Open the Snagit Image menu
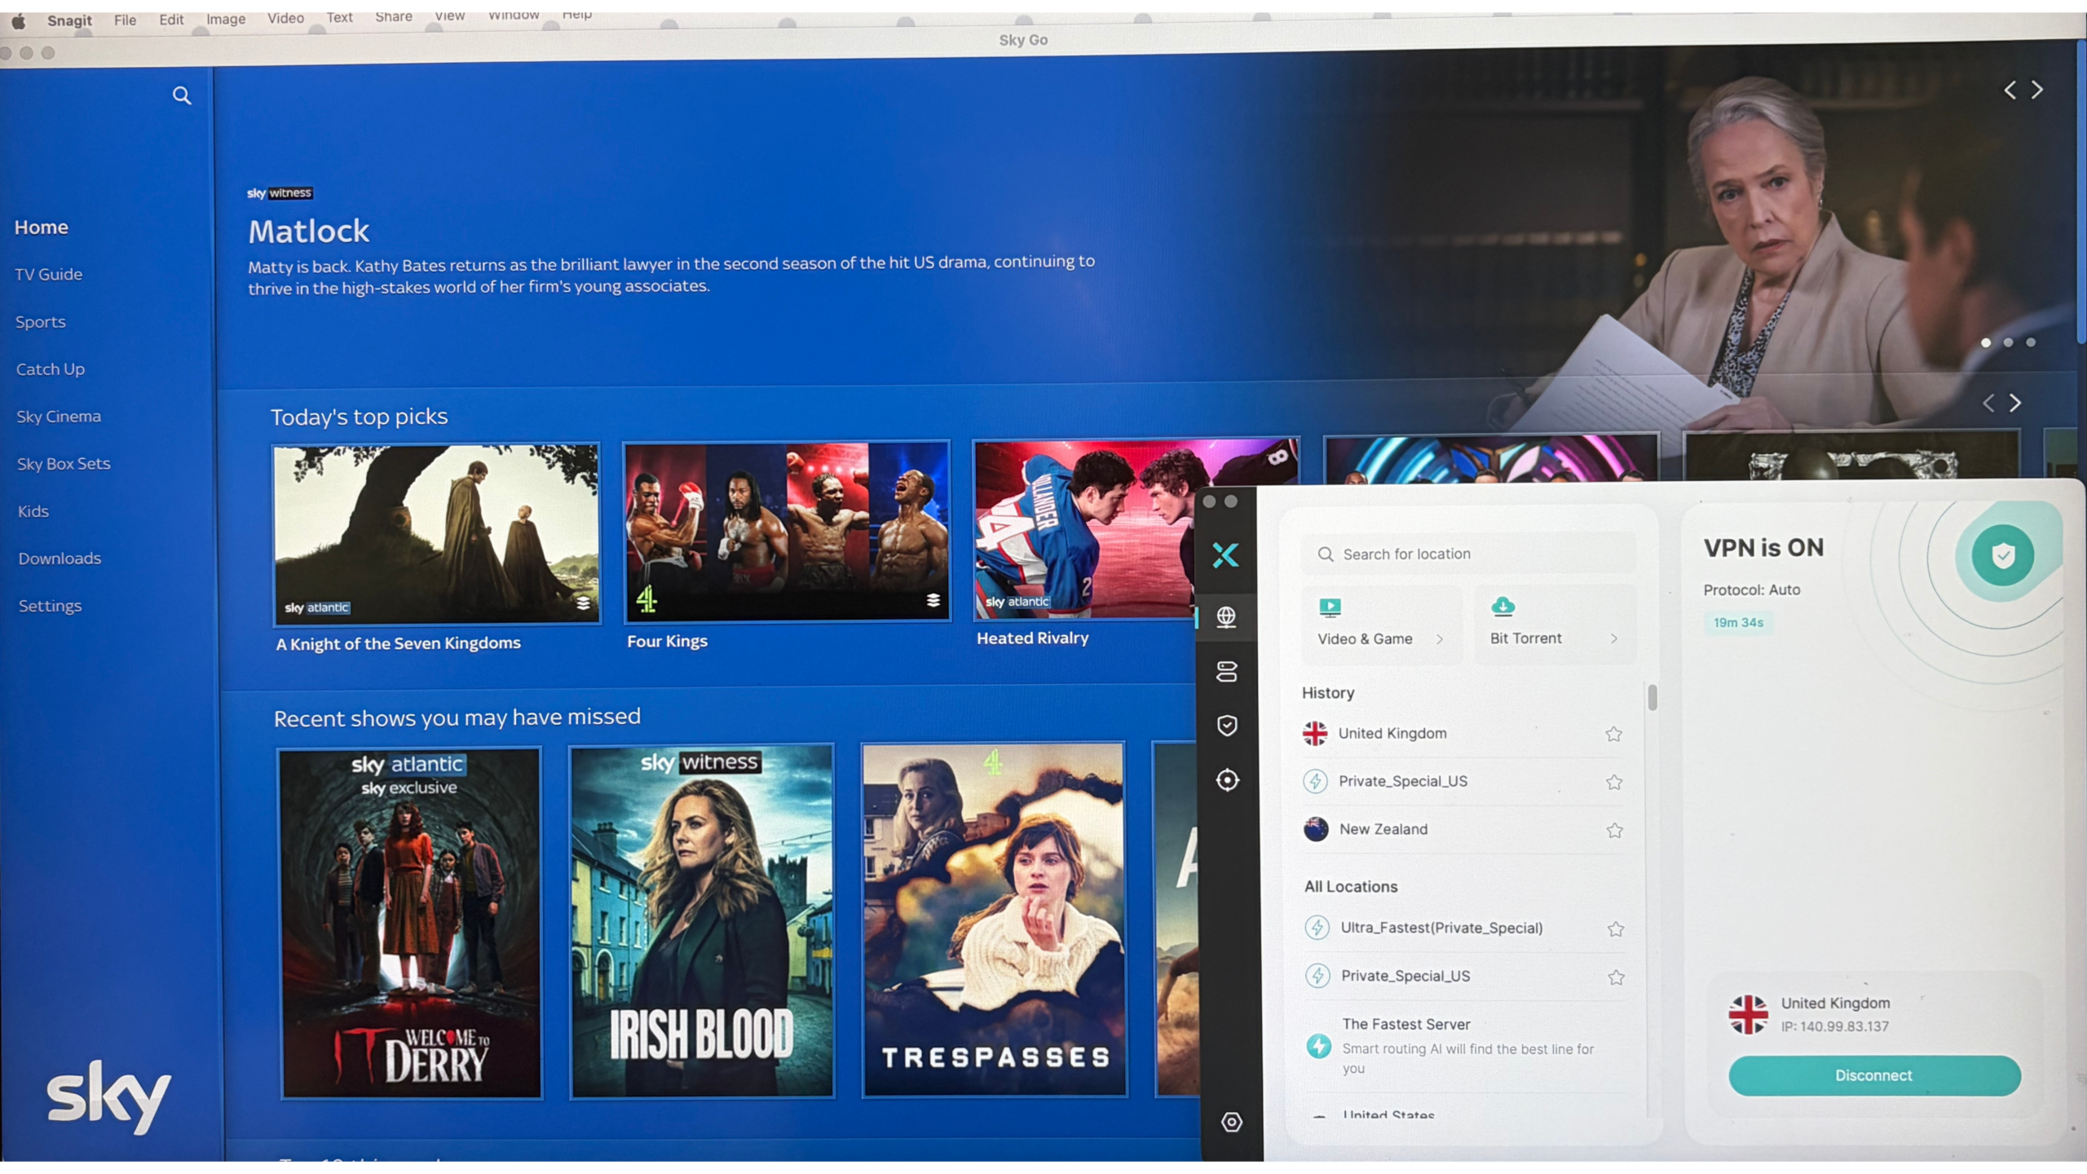The width and height of the screenshot is (2087, 1174). (x=225, y=20)
